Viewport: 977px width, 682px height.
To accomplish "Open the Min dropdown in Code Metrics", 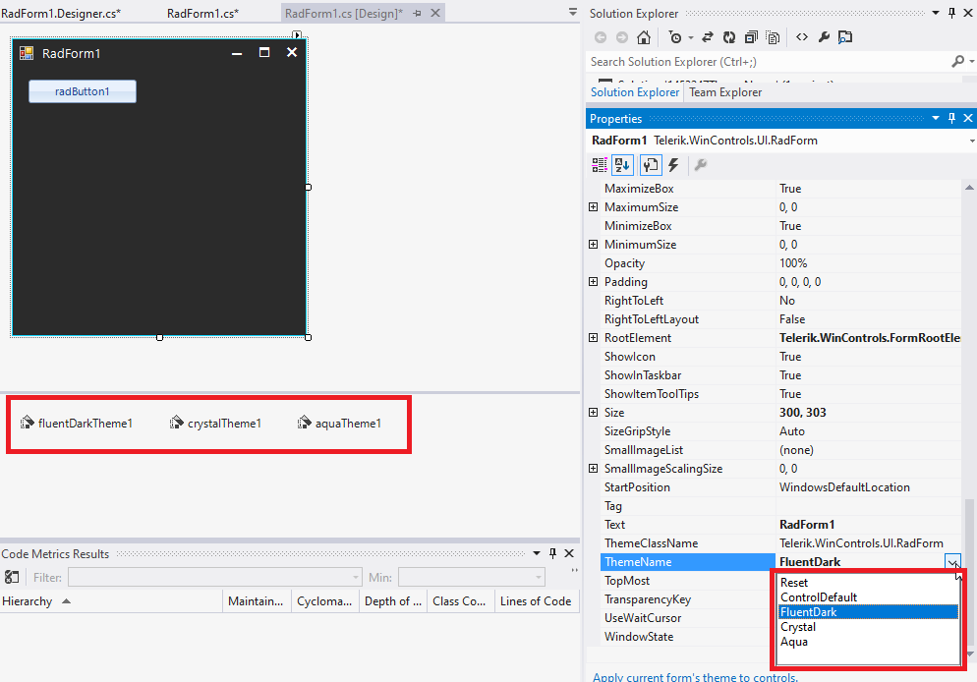I will (539, 578).
